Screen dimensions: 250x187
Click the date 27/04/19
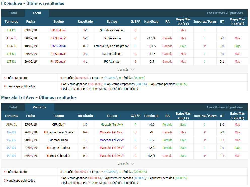(31, 148)
